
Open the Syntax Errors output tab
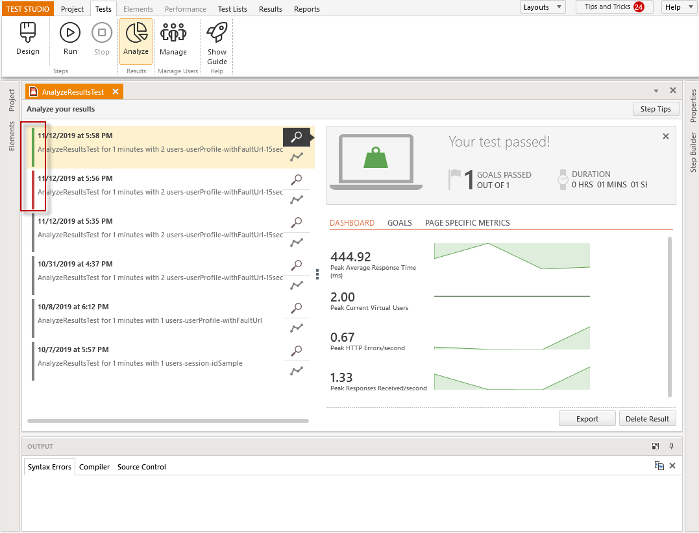click(49, 467)
